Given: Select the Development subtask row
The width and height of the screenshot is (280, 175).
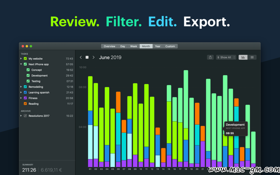Looking at the screenshot, I should 47,76.
